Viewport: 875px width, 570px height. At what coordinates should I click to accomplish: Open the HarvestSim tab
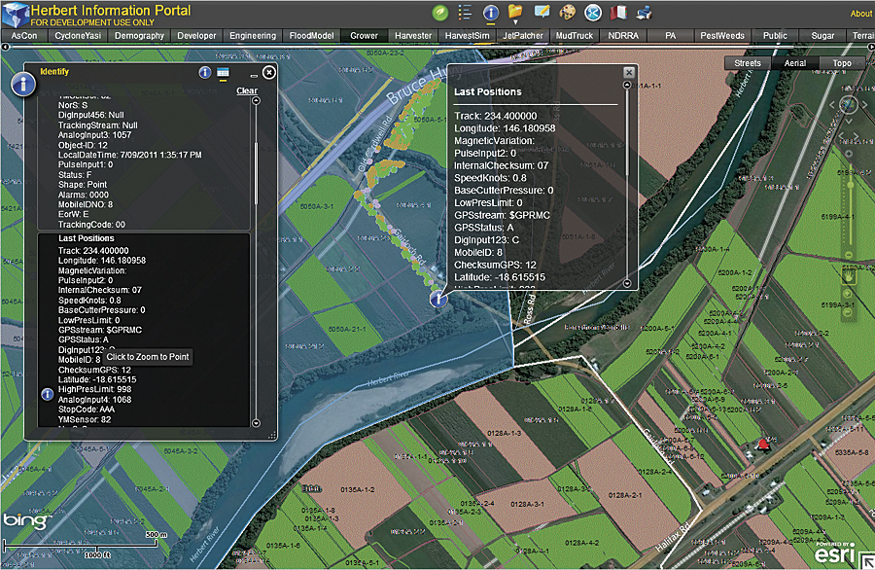click(467, 36)
